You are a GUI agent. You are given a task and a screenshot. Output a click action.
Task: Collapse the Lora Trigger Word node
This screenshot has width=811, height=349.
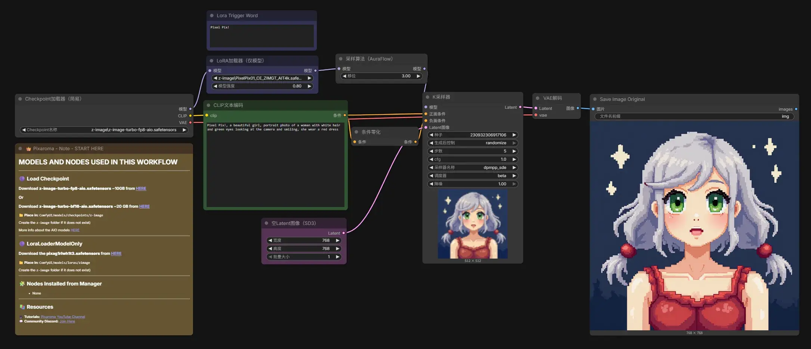pos(212,16)
